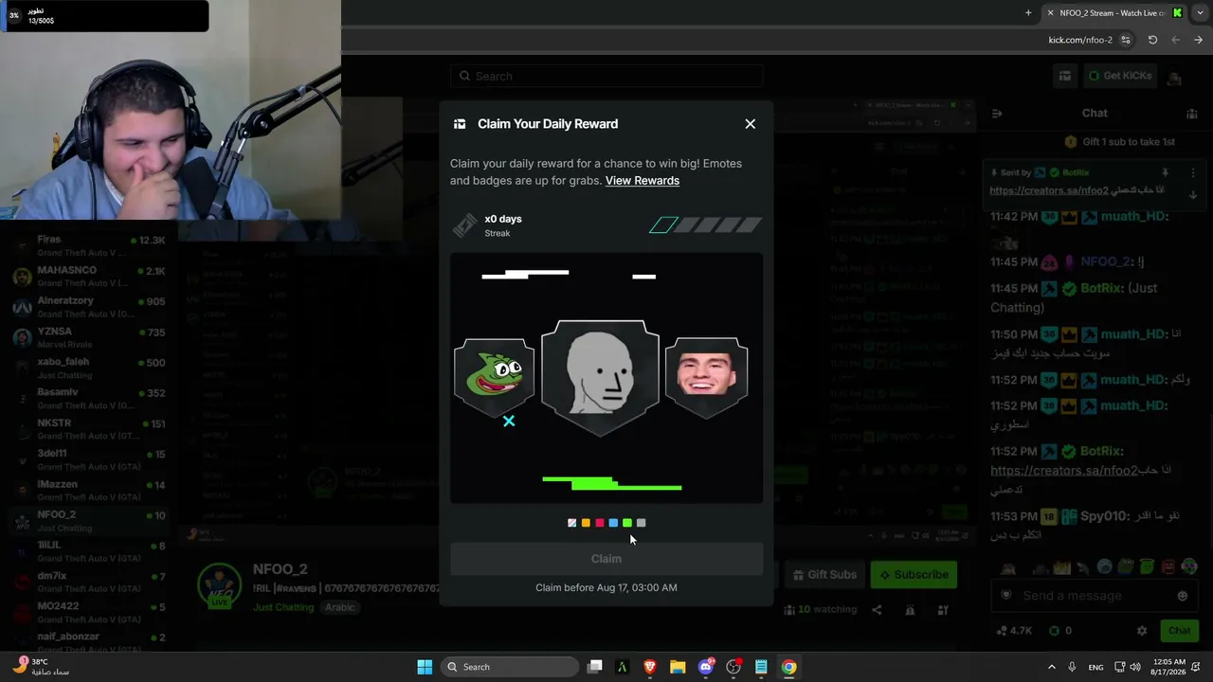Viewport: 1213px width, 682px height.
Task: Open the View Rewards link
Action: (x=643, y=180)
